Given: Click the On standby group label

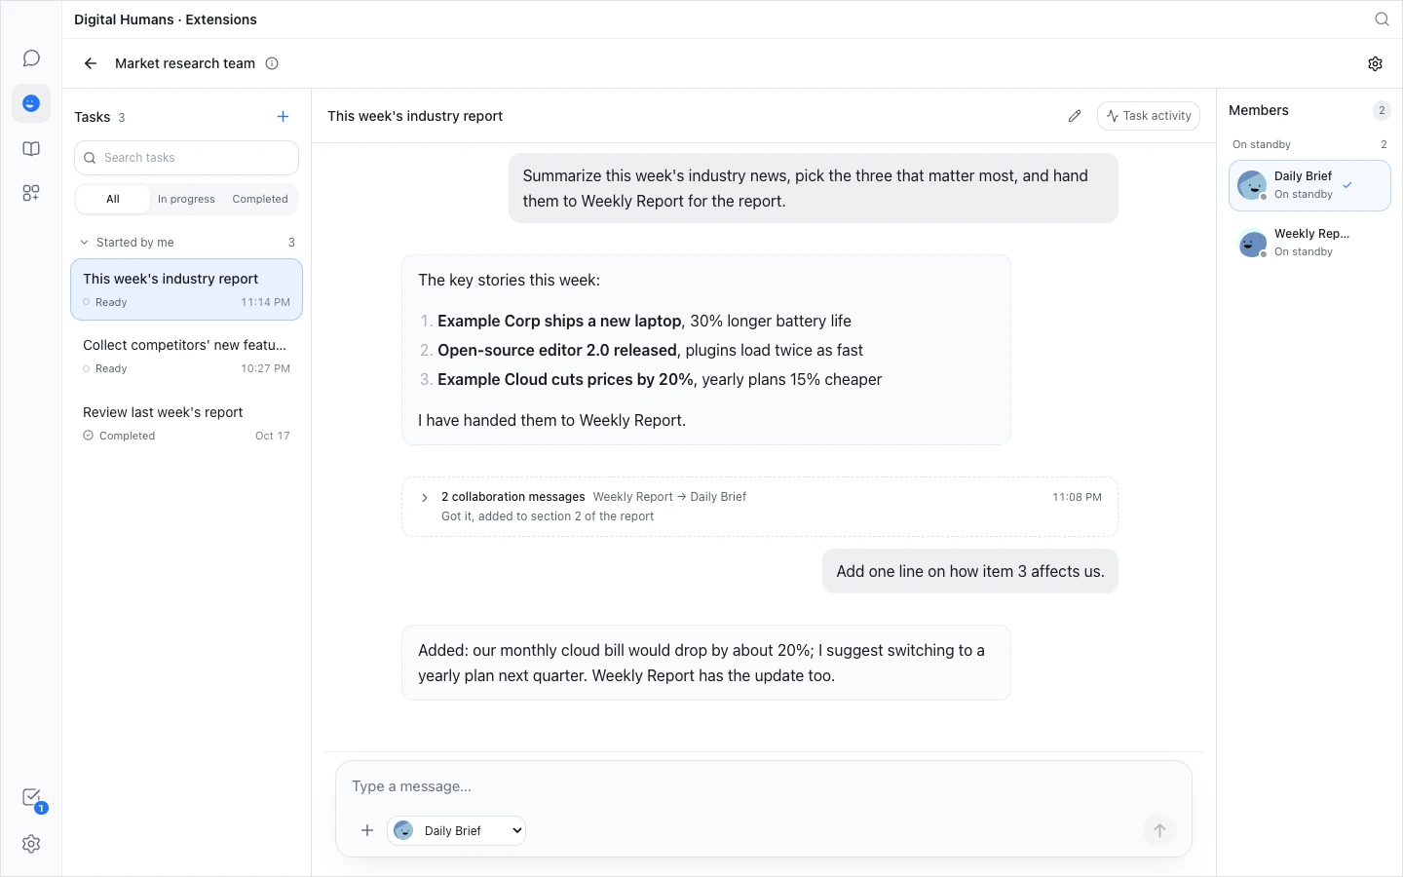Looking at the screenshot, I should point(1262,144).
